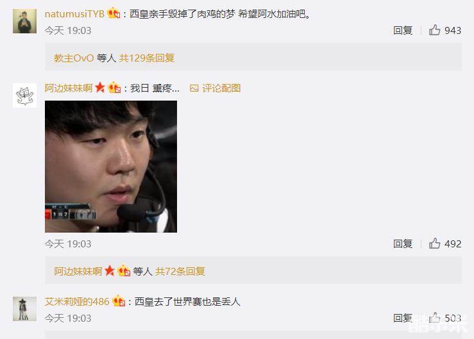The image size is (474, 339).
Task: Open 艾米莉娅的486's avatar
Action: [25, 309]
